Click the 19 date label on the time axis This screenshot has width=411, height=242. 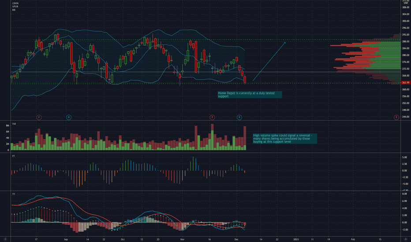coord(329,239)
